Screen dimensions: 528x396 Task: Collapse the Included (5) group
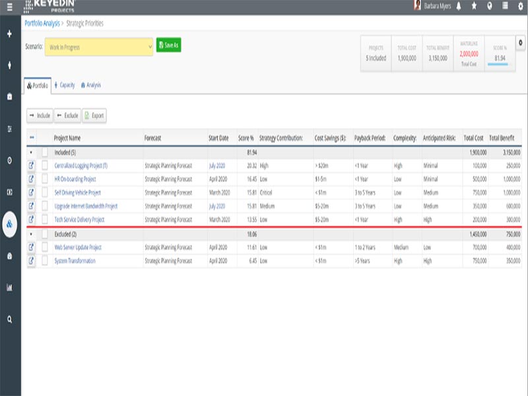(30, 152)
